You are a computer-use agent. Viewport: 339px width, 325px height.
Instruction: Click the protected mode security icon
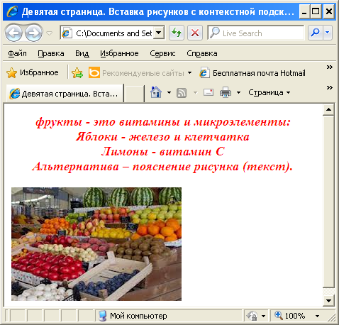(x=252, y=316)
